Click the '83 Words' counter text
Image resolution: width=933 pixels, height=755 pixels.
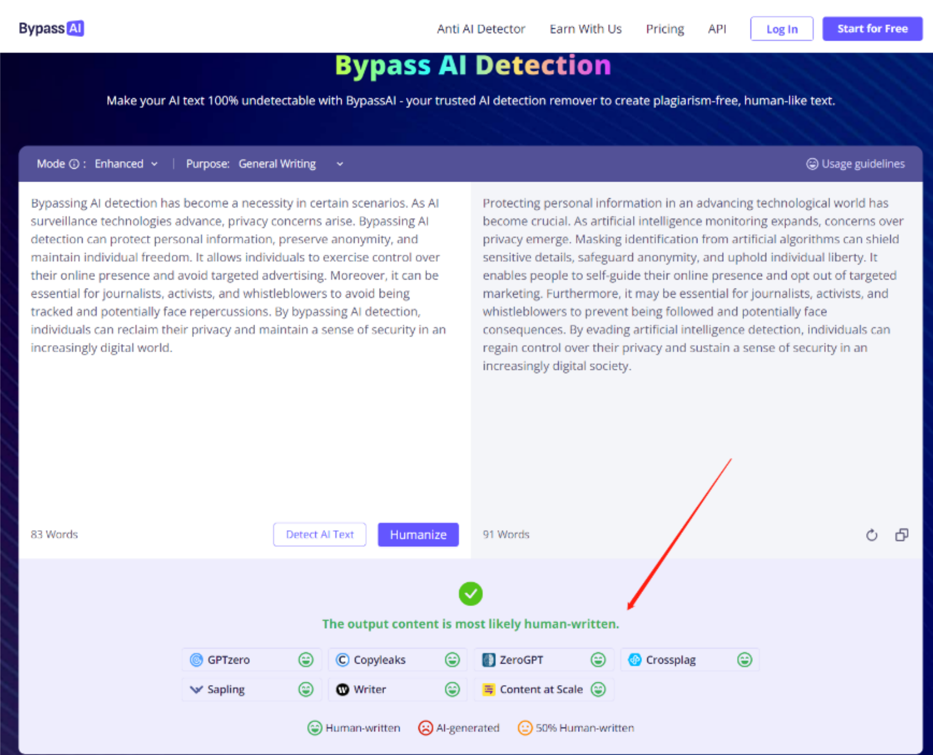(x=54, y=535)
